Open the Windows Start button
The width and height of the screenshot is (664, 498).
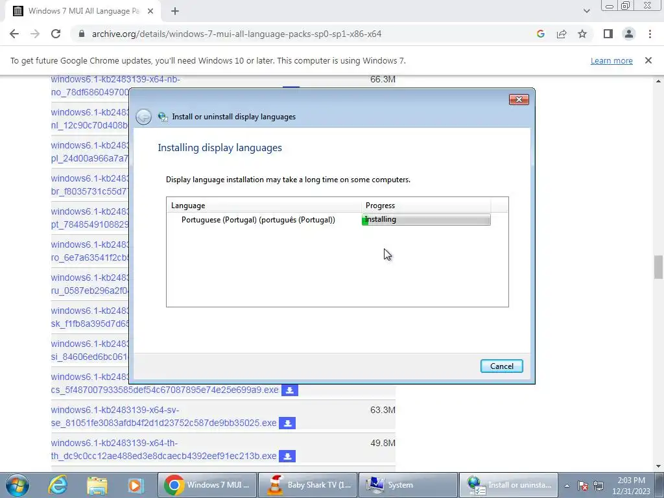(18, 485)
